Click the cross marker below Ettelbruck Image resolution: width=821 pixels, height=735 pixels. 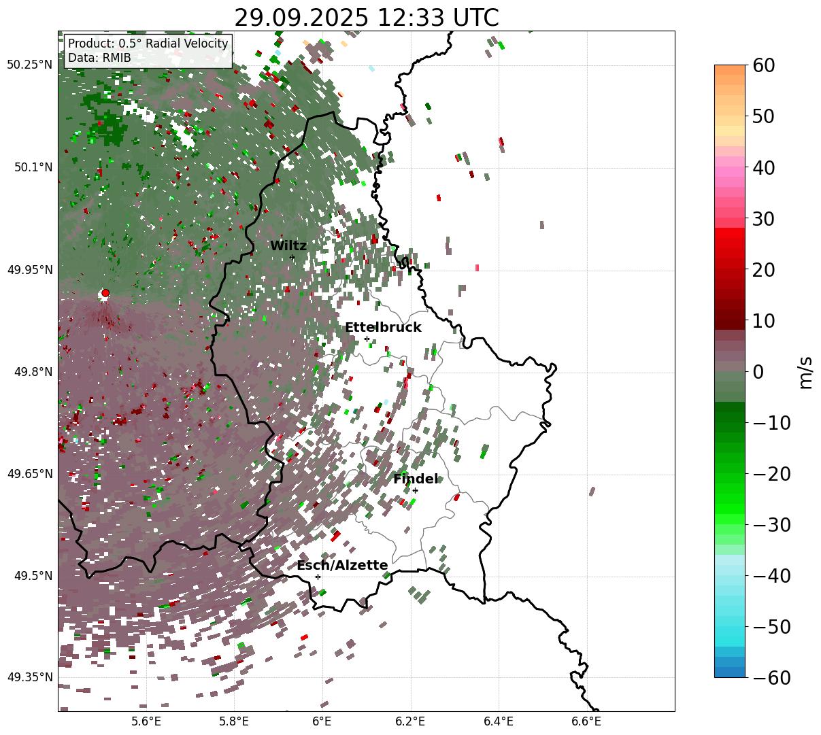click(367, 339)
